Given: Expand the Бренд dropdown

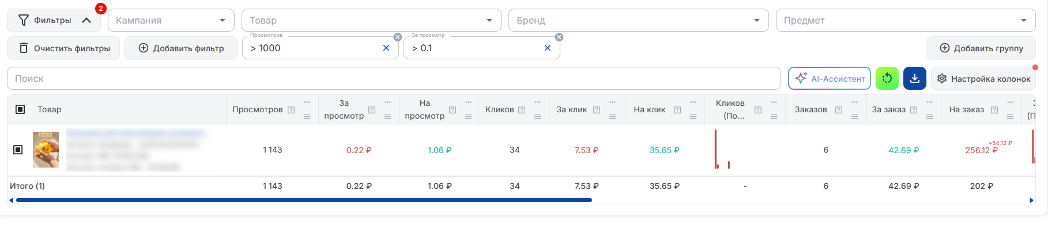Looking at the screenshot, I should pos(639,20).
